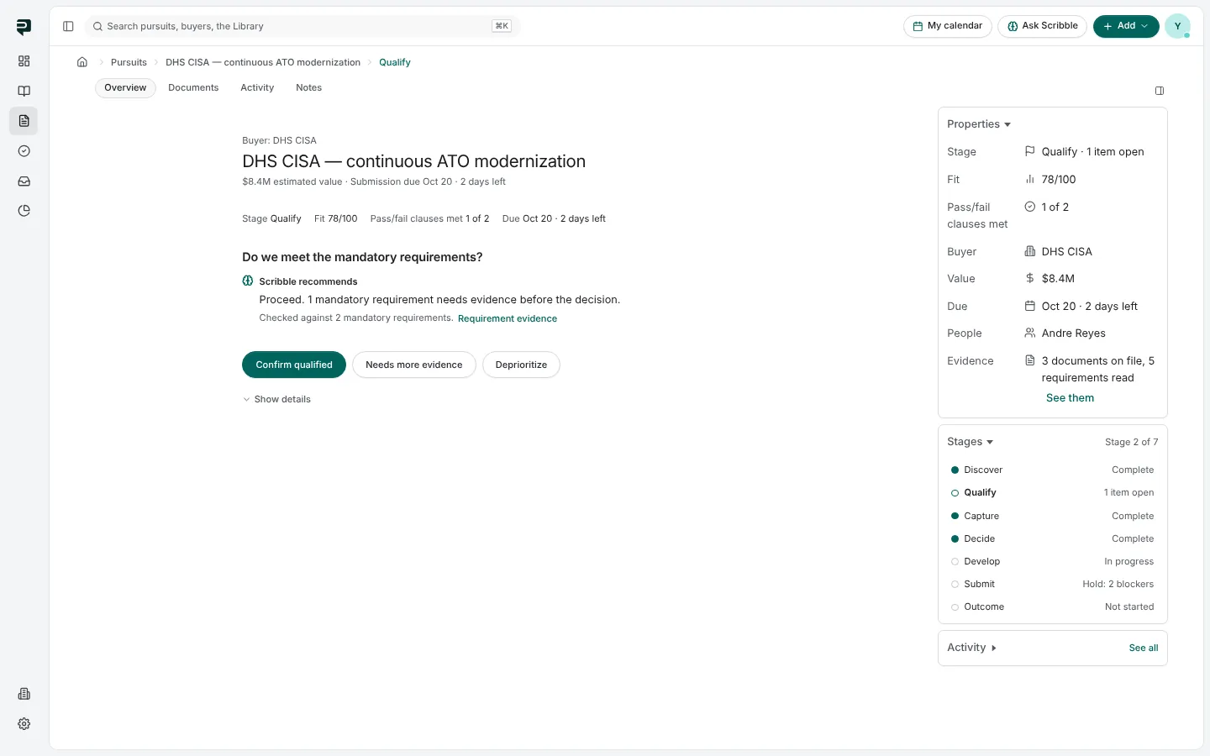Expand Show details
Viewport: 1210px width, 756px height.
(276, 399)
